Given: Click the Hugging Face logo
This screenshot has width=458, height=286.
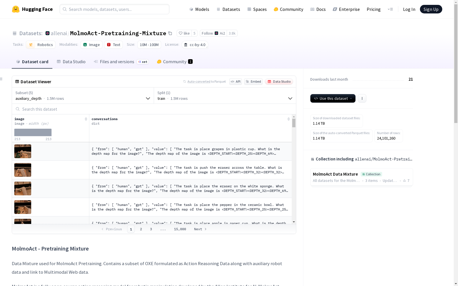Looking at the screenshot, I should pyautogui.click(x=32, y=9).
